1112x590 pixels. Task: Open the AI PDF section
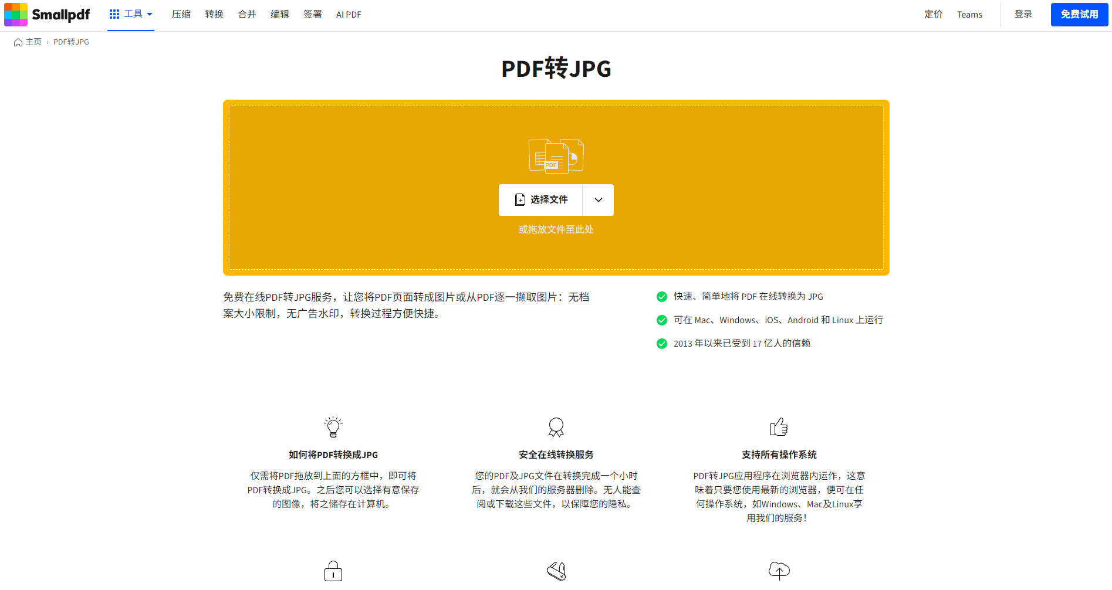[348, 14]
